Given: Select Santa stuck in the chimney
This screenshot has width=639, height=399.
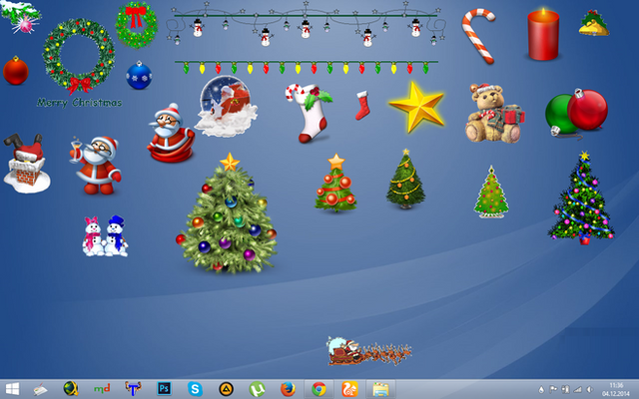Looking at the screenshot, I should click(x=27, y=163).
